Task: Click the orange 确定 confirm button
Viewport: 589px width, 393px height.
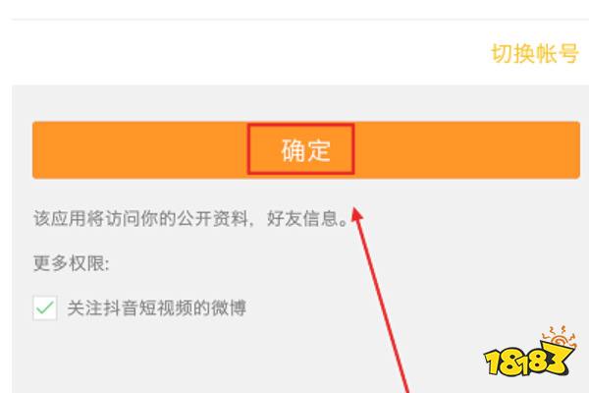Action: click(306, 149)
